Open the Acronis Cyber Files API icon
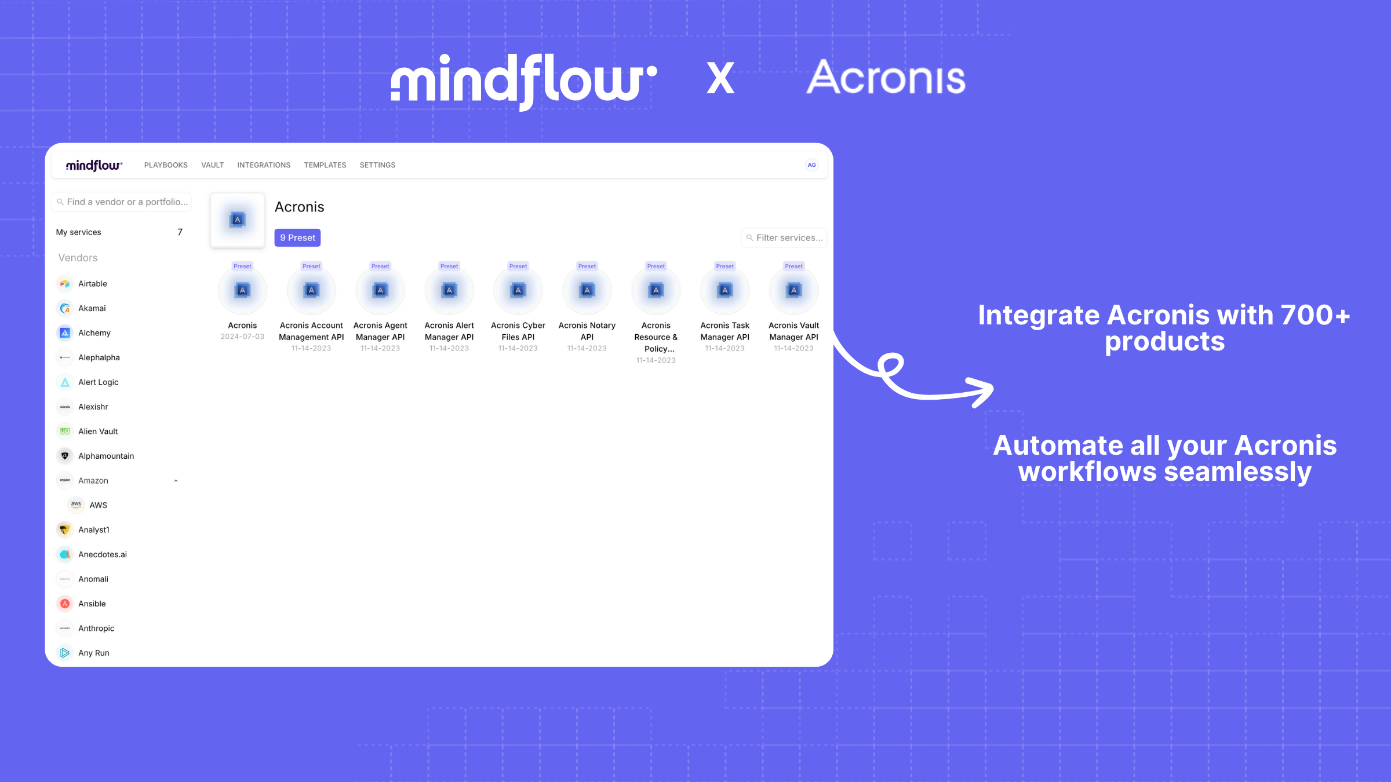1391x782 pixels. click(518, 289)
